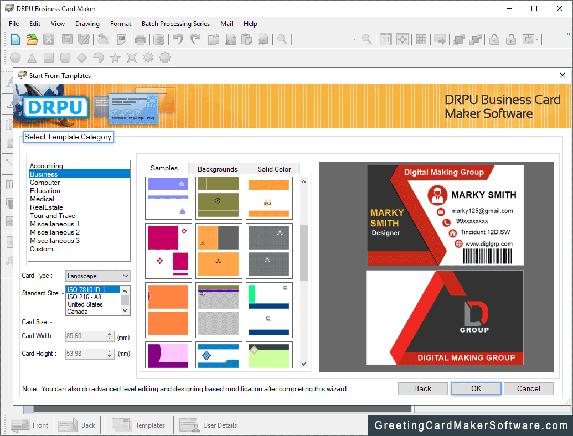Open the File menu

coord(14,24)
